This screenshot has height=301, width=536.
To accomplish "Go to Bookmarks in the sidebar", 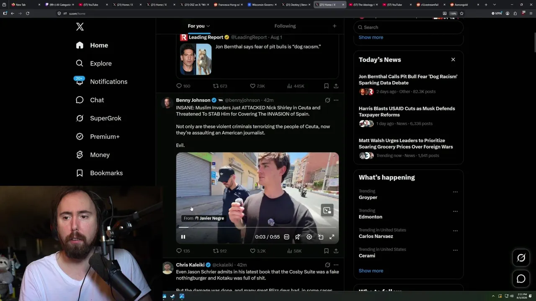I will 99,173.
